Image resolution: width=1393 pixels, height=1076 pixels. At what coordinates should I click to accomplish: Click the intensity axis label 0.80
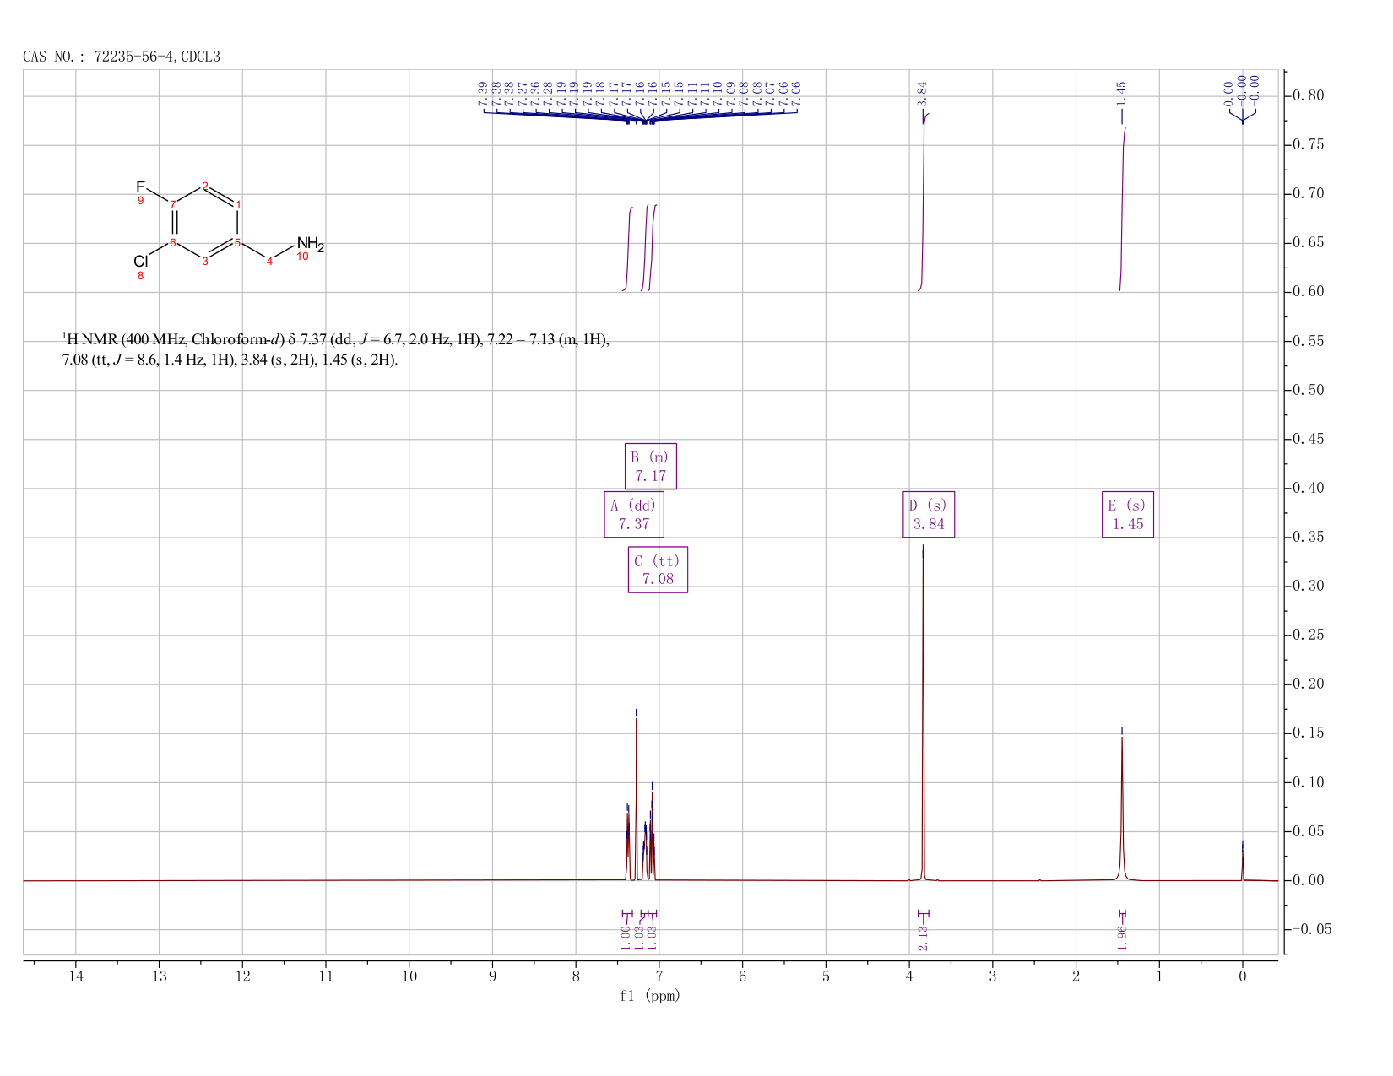pyautogui.click(x=1307, y=96)
